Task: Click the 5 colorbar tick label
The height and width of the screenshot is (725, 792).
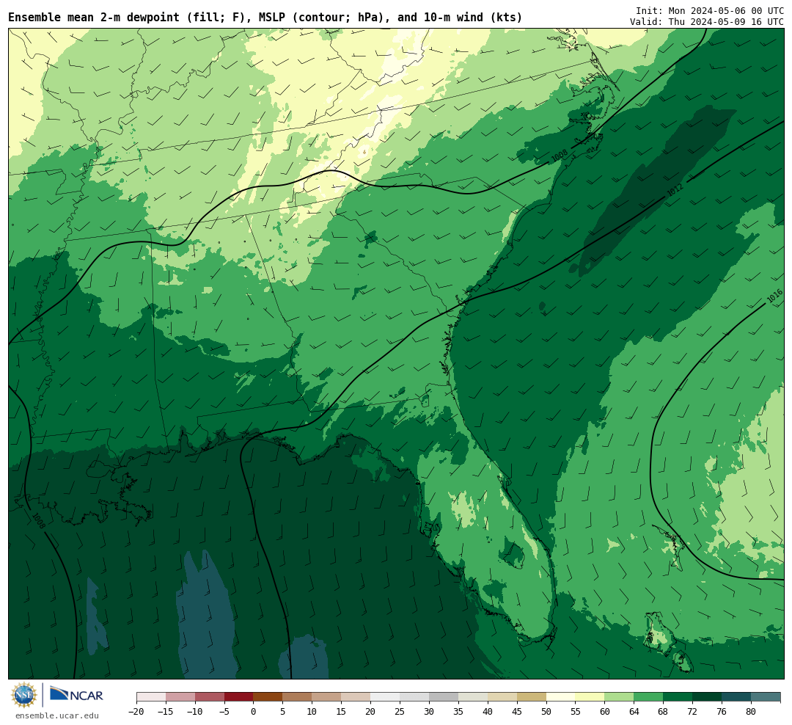Action: [283, 712]
